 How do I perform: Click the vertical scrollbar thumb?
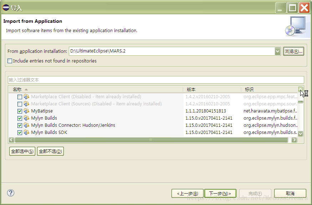click(301, 102)
